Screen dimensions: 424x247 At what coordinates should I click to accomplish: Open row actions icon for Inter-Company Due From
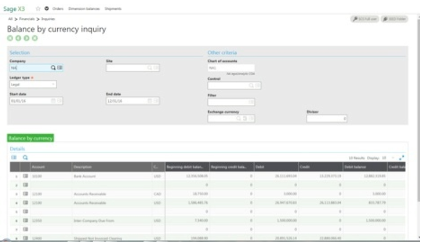[x=26, y=220]
